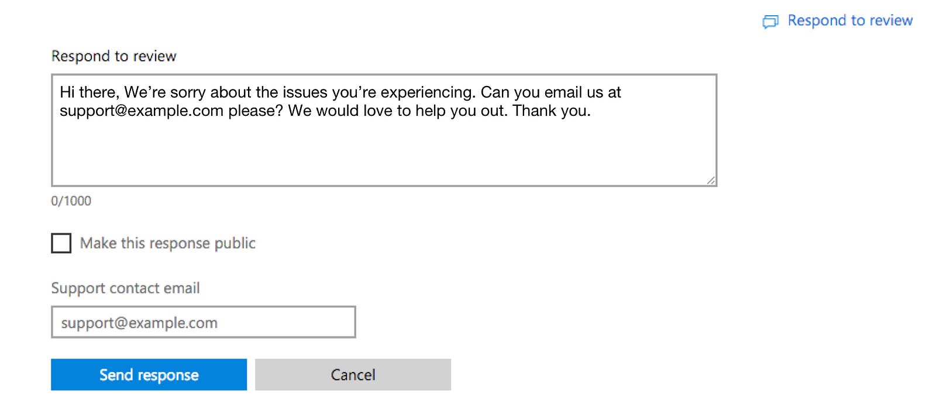Image resolution: width=936 pixels, height=420 pixels.
Task: Click the word please? in the response text
Action: (256, 111)
